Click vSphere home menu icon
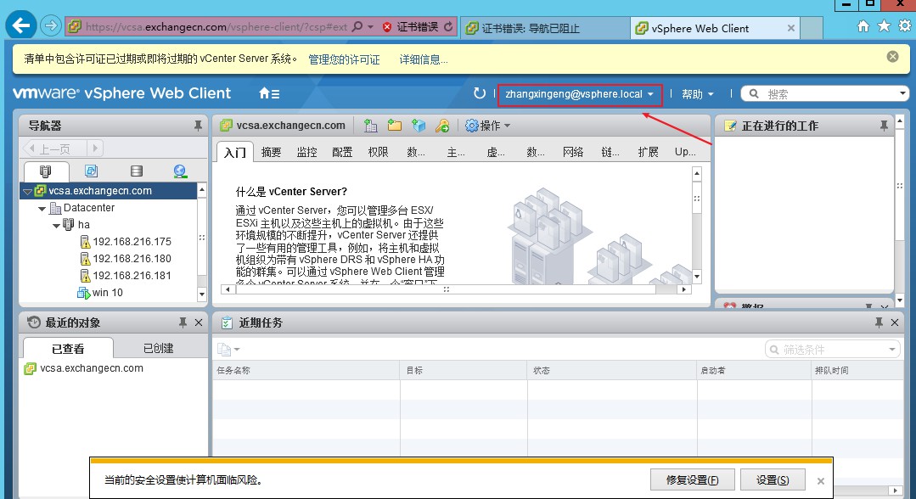Viewport: 916px width, 499px height. [269, 93]
